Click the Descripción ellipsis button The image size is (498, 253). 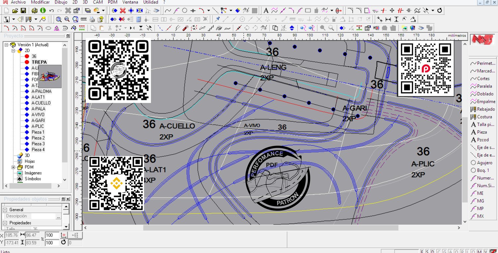pos(58,216)
